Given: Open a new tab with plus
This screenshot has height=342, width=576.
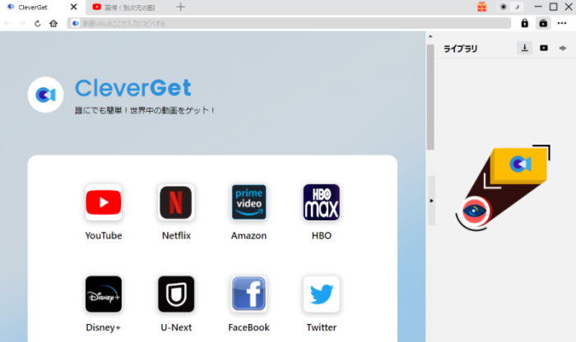Looking at the screenshot, I should pos(180,7).
